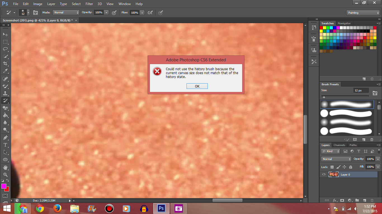Select the Ellipse shape tool
The height and width of the screenshot is (214, 382).
point(5,159)
